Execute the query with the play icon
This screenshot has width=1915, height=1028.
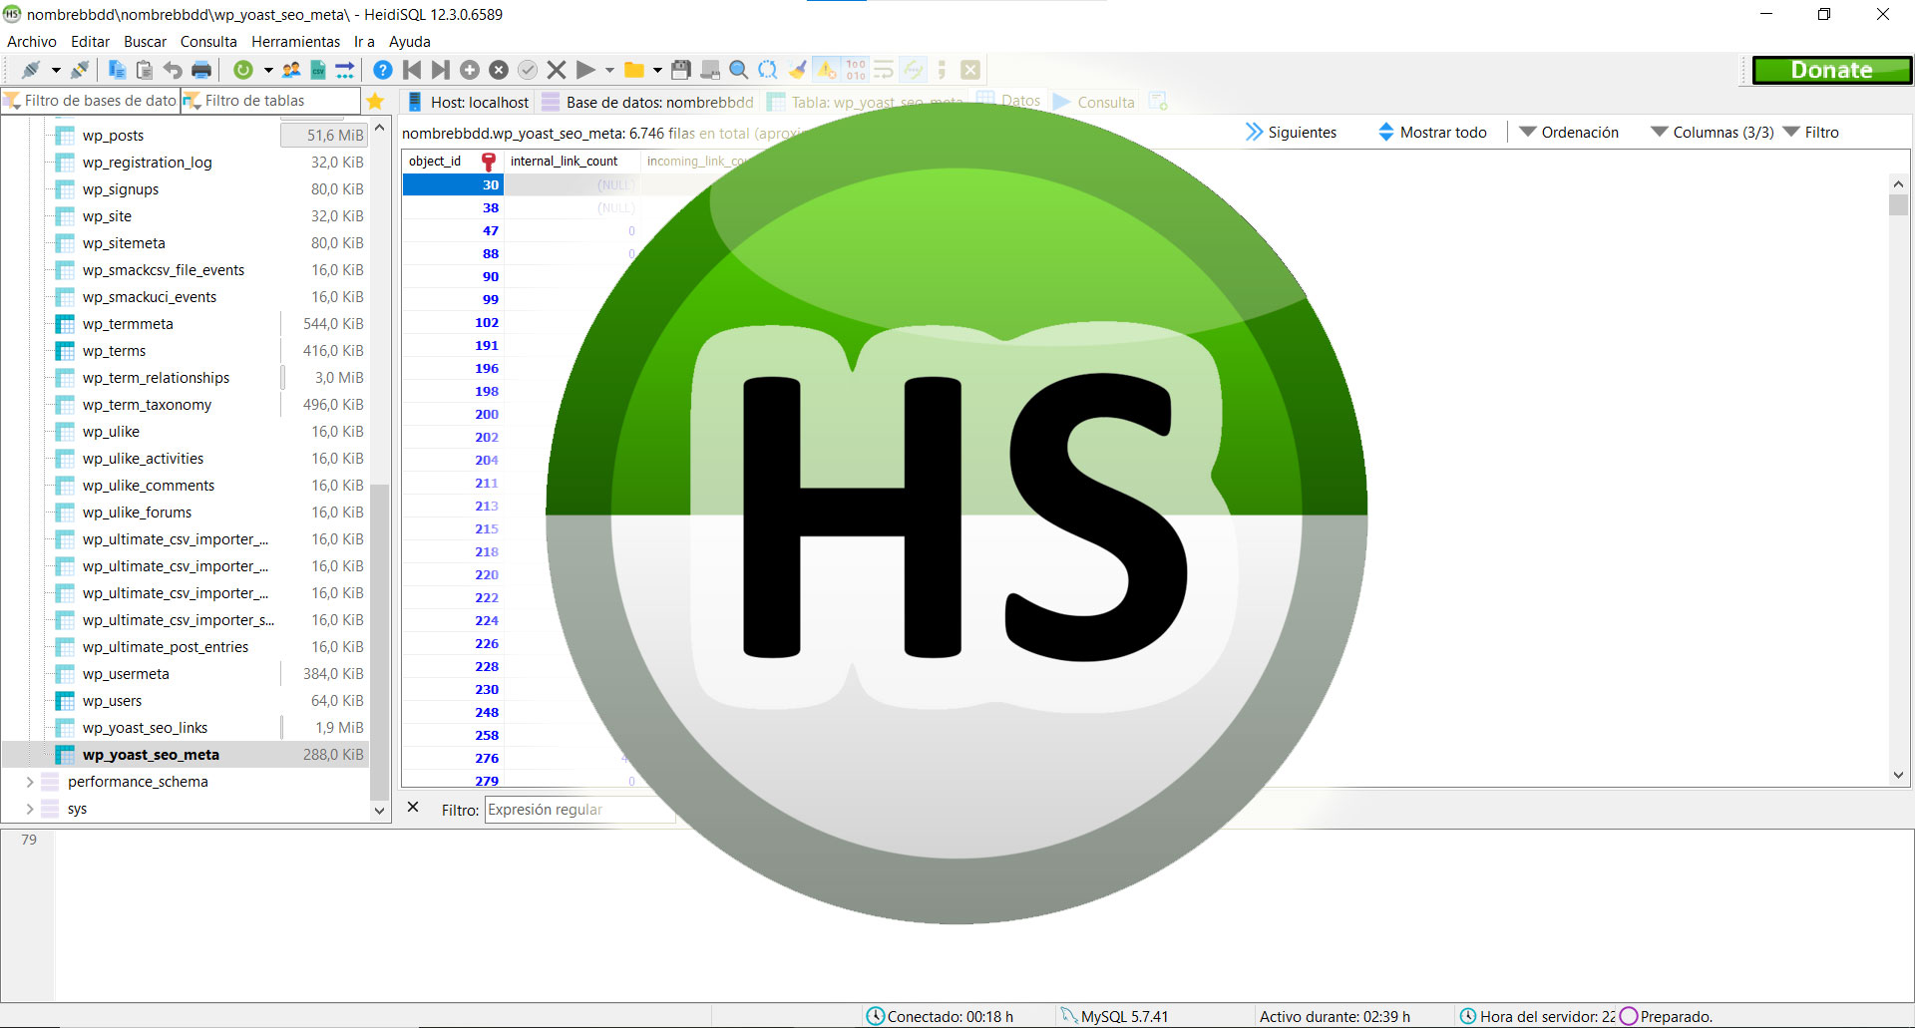coord(583,70)
